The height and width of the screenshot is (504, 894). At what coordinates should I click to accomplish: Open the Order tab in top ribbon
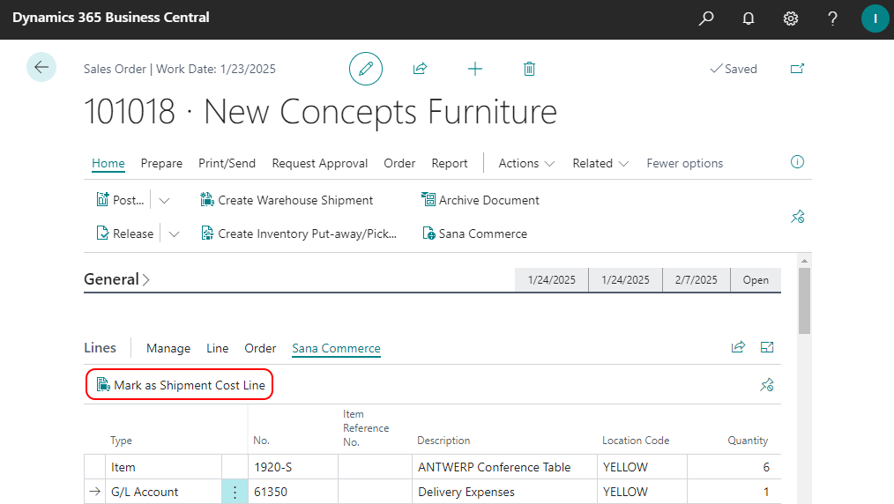click(399, 163)
